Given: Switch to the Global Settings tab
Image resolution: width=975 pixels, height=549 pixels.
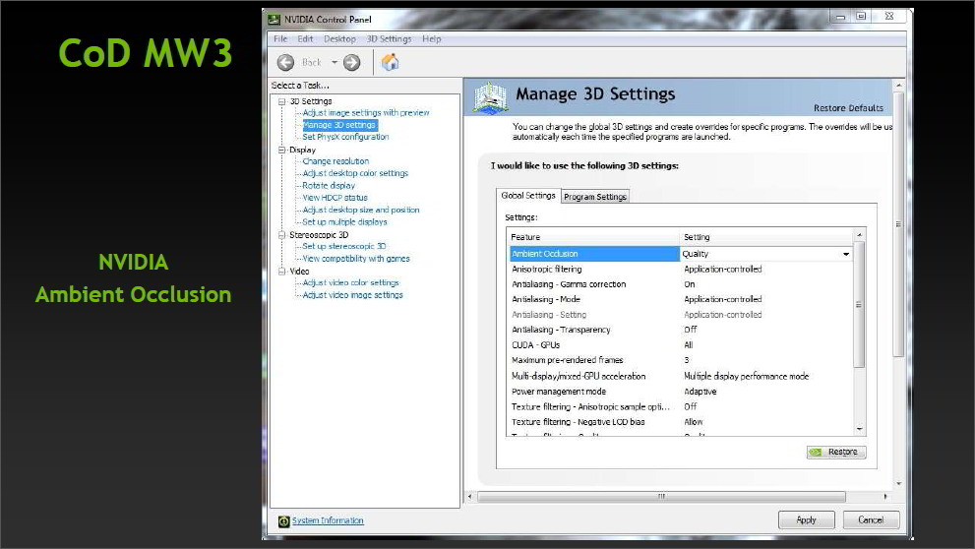Looking at the screenshot, I should point(528,195).
